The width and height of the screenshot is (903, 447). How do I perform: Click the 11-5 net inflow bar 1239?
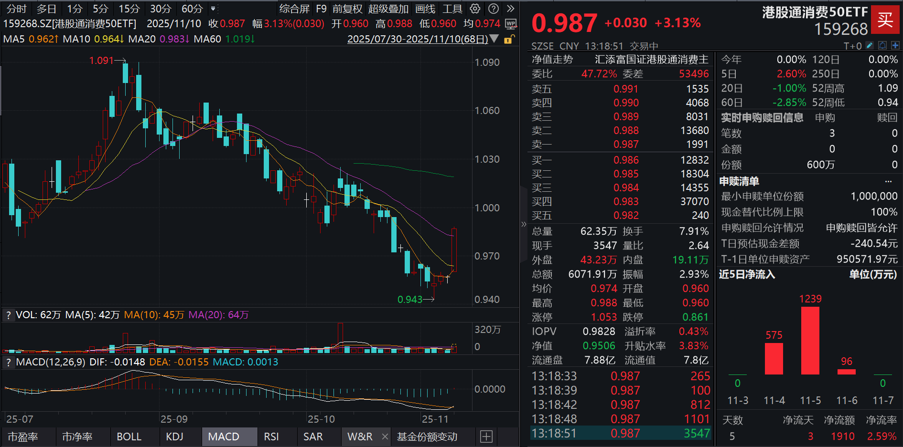tap(810, 341)
